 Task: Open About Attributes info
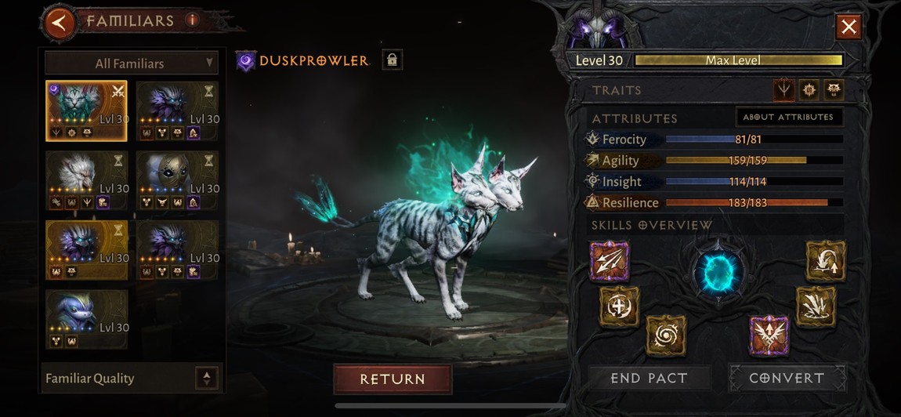click(789, 117)
